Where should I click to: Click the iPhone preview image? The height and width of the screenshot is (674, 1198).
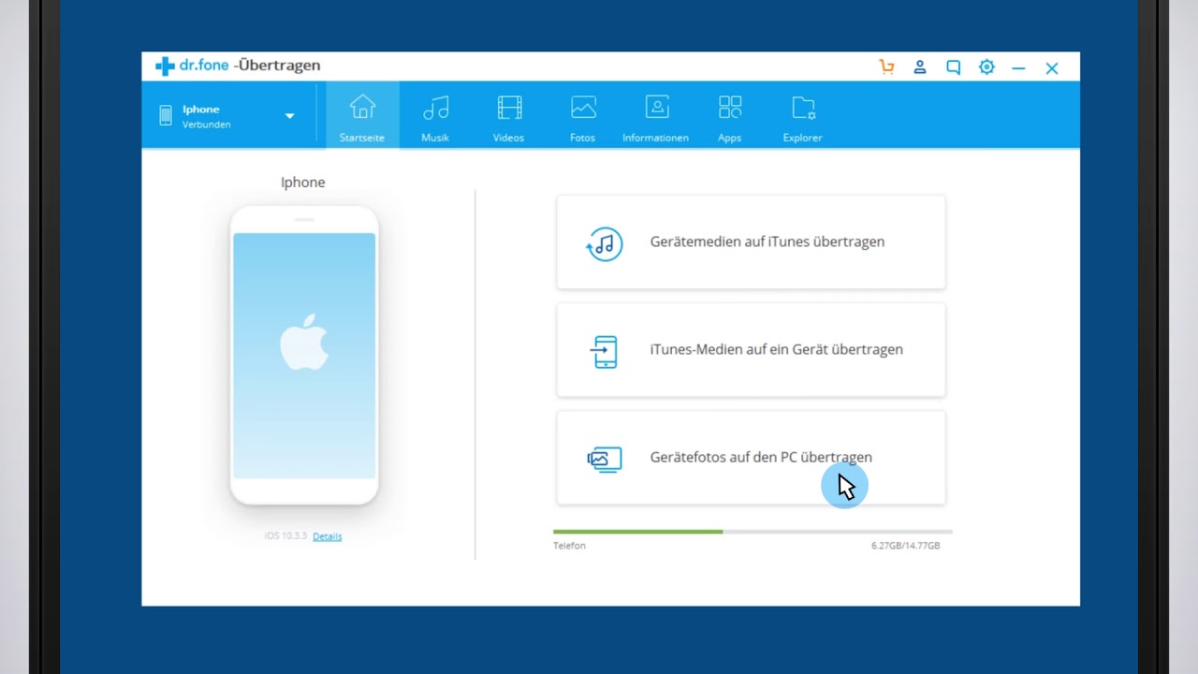(304, 356)
